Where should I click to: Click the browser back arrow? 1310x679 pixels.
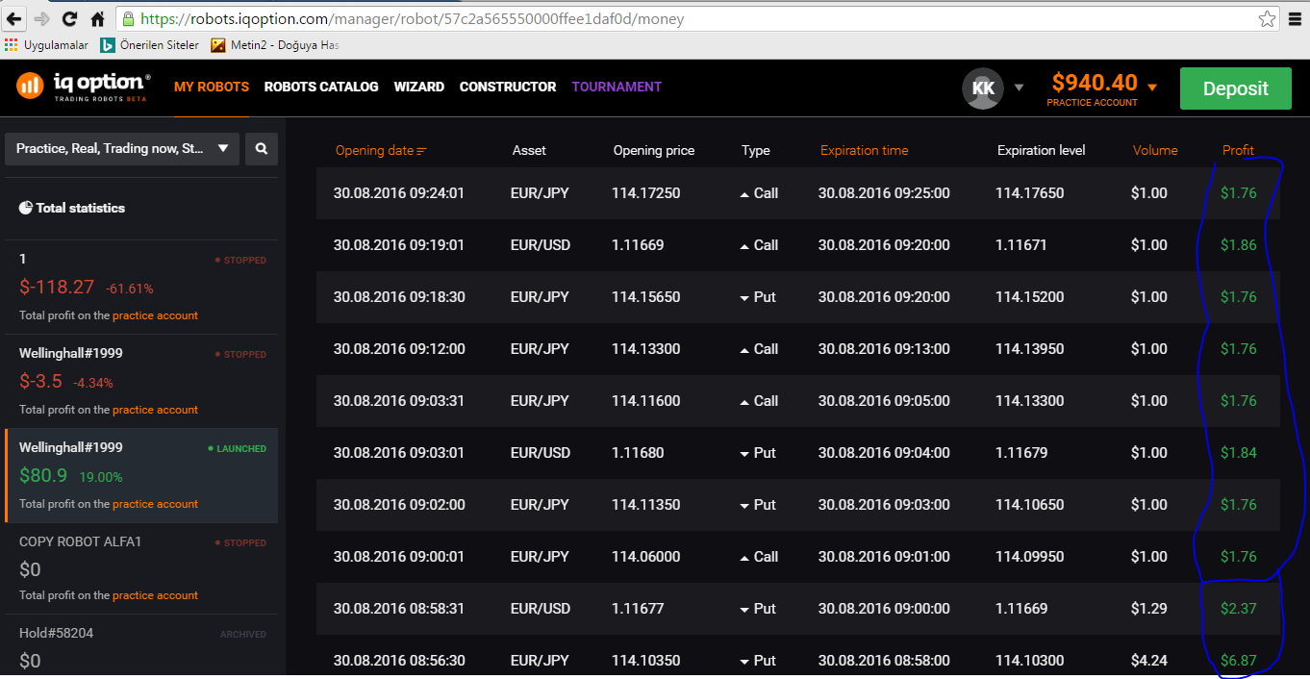(x=13, y=18)
